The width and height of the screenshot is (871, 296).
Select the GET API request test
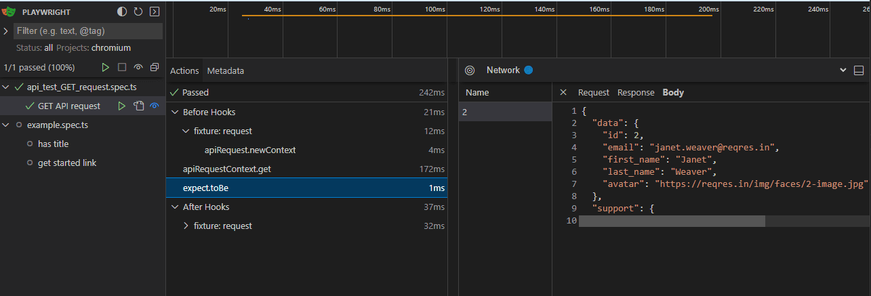[x=69, y=106]
